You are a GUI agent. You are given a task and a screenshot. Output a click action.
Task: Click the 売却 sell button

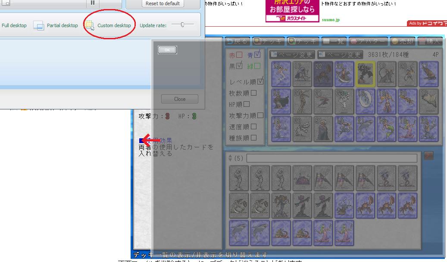[402, 41]
